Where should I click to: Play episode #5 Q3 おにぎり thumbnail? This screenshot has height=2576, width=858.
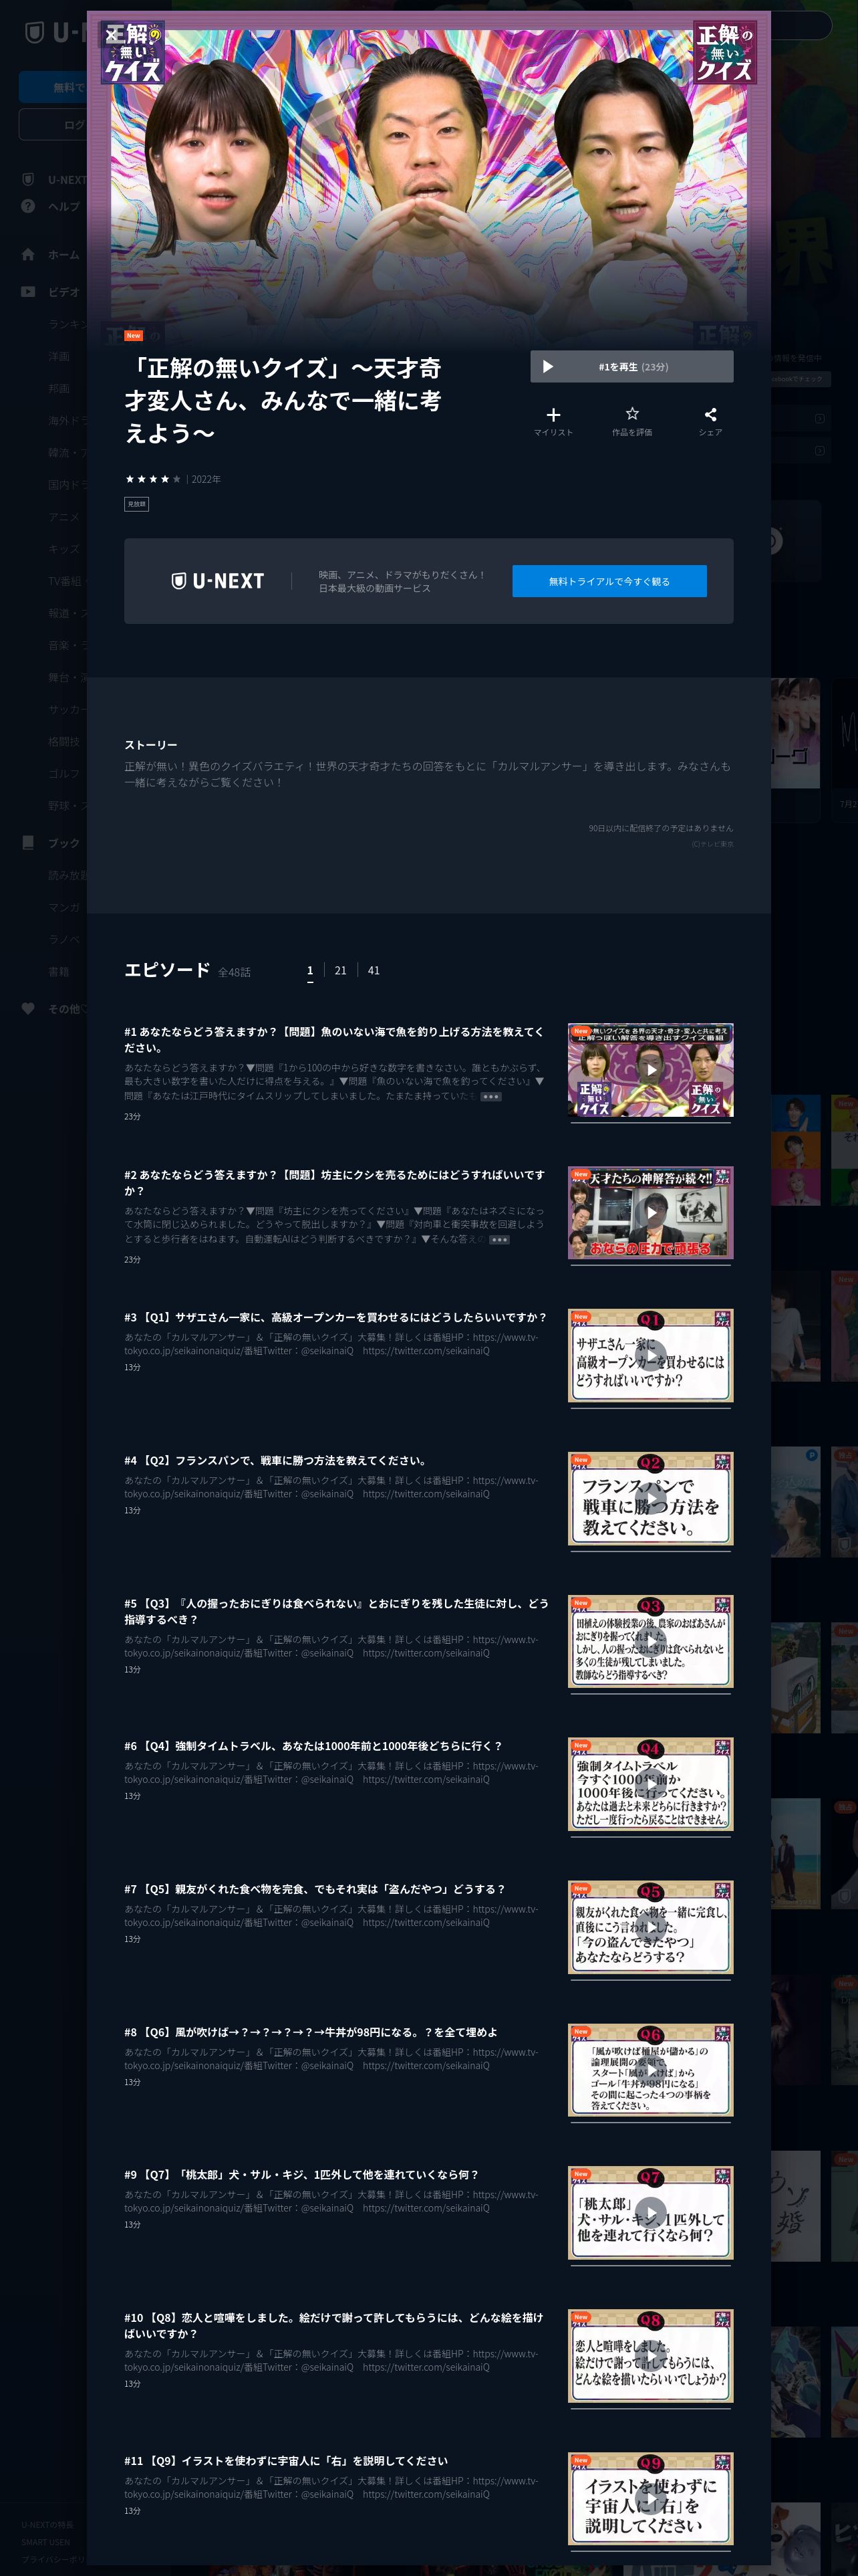[650, 1641]
